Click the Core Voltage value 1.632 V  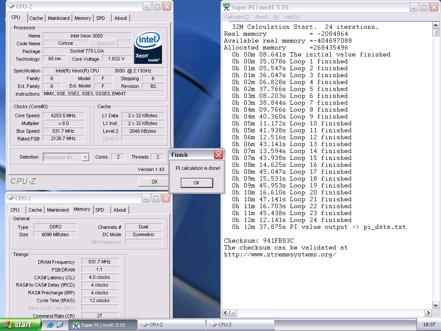pyautogui.click(x=116, y=59)
